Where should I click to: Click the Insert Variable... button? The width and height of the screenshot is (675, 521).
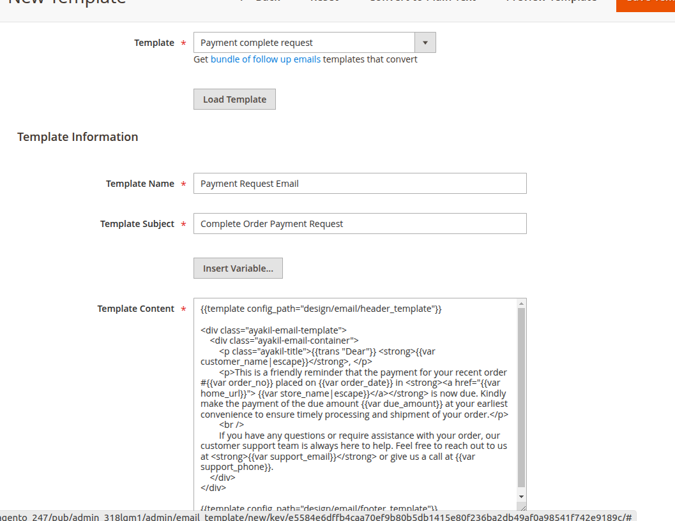(x=238, y=268)
